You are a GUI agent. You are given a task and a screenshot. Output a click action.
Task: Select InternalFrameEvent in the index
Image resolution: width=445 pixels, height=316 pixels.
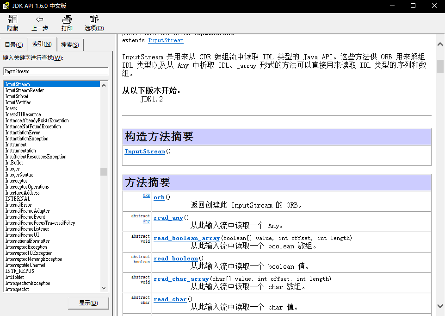25,217
